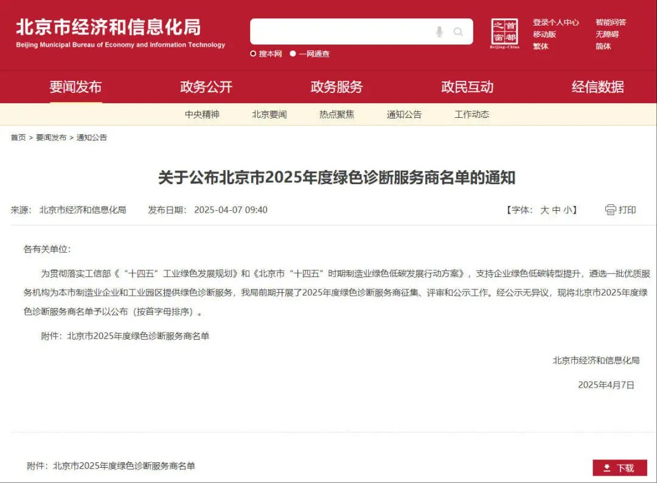Click the signature date 2025年4月7日
Viewport: 657px width, 483px height.
(606, 385)
